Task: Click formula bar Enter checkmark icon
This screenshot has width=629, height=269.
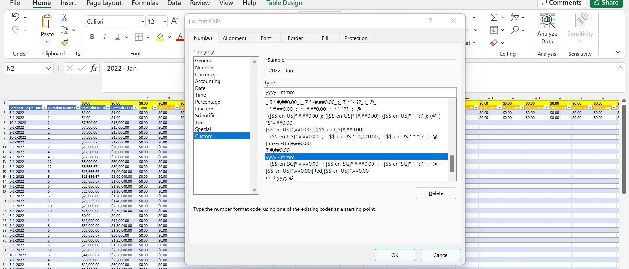Action: pyautogui.click(x=82, y=68)
